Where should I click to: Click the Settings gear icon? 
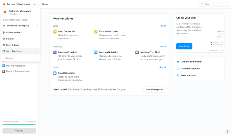coord(4,39)
